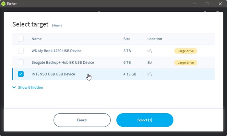227x136 pixels.
Task: Click Large drive badge on Seagate row
Action: coord(185,62)
